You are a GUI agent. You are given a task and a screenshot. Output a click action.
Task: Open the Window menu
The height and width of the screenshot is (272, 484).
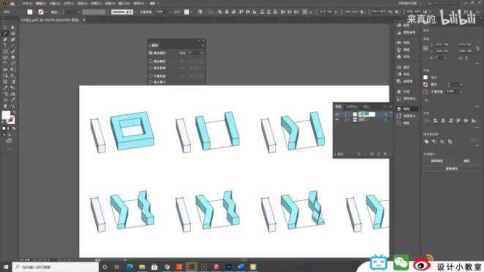click(x=124, y=4)
